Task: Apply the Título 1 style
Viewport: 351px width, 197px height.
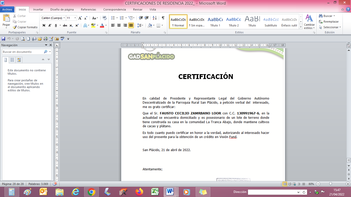Action: [215, 22]
